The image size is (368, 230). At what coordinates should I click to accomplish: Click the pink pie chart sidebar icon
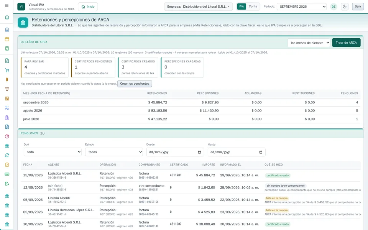pos(7,136)
